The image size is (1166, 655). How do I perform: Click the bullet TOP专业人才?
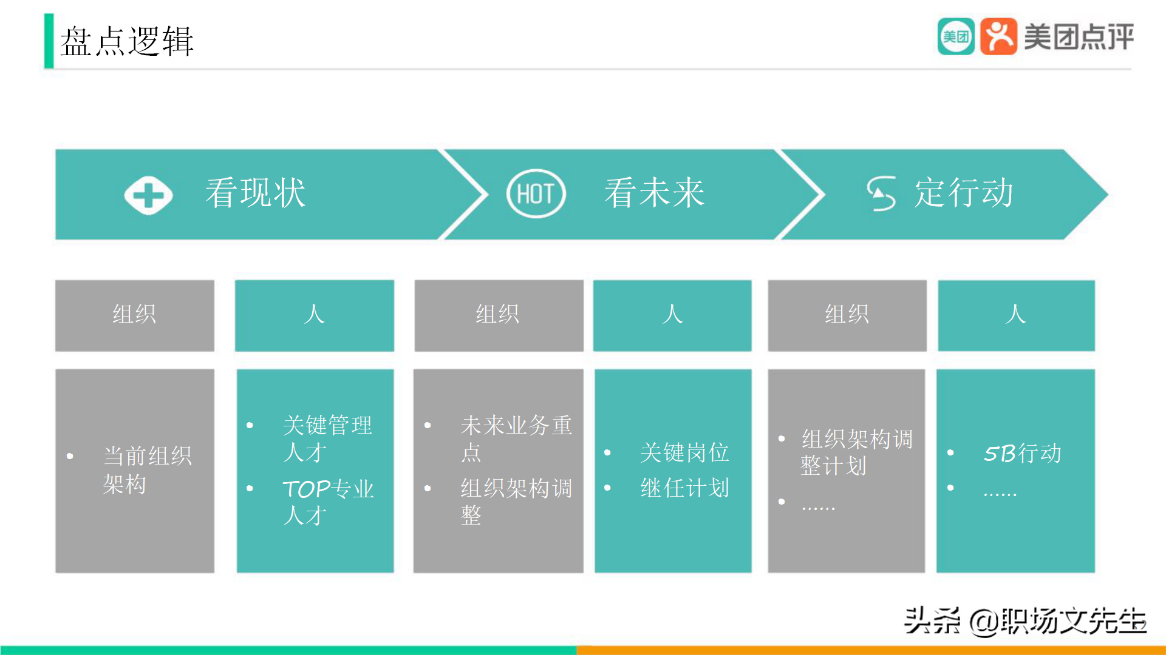coord(328,502)
